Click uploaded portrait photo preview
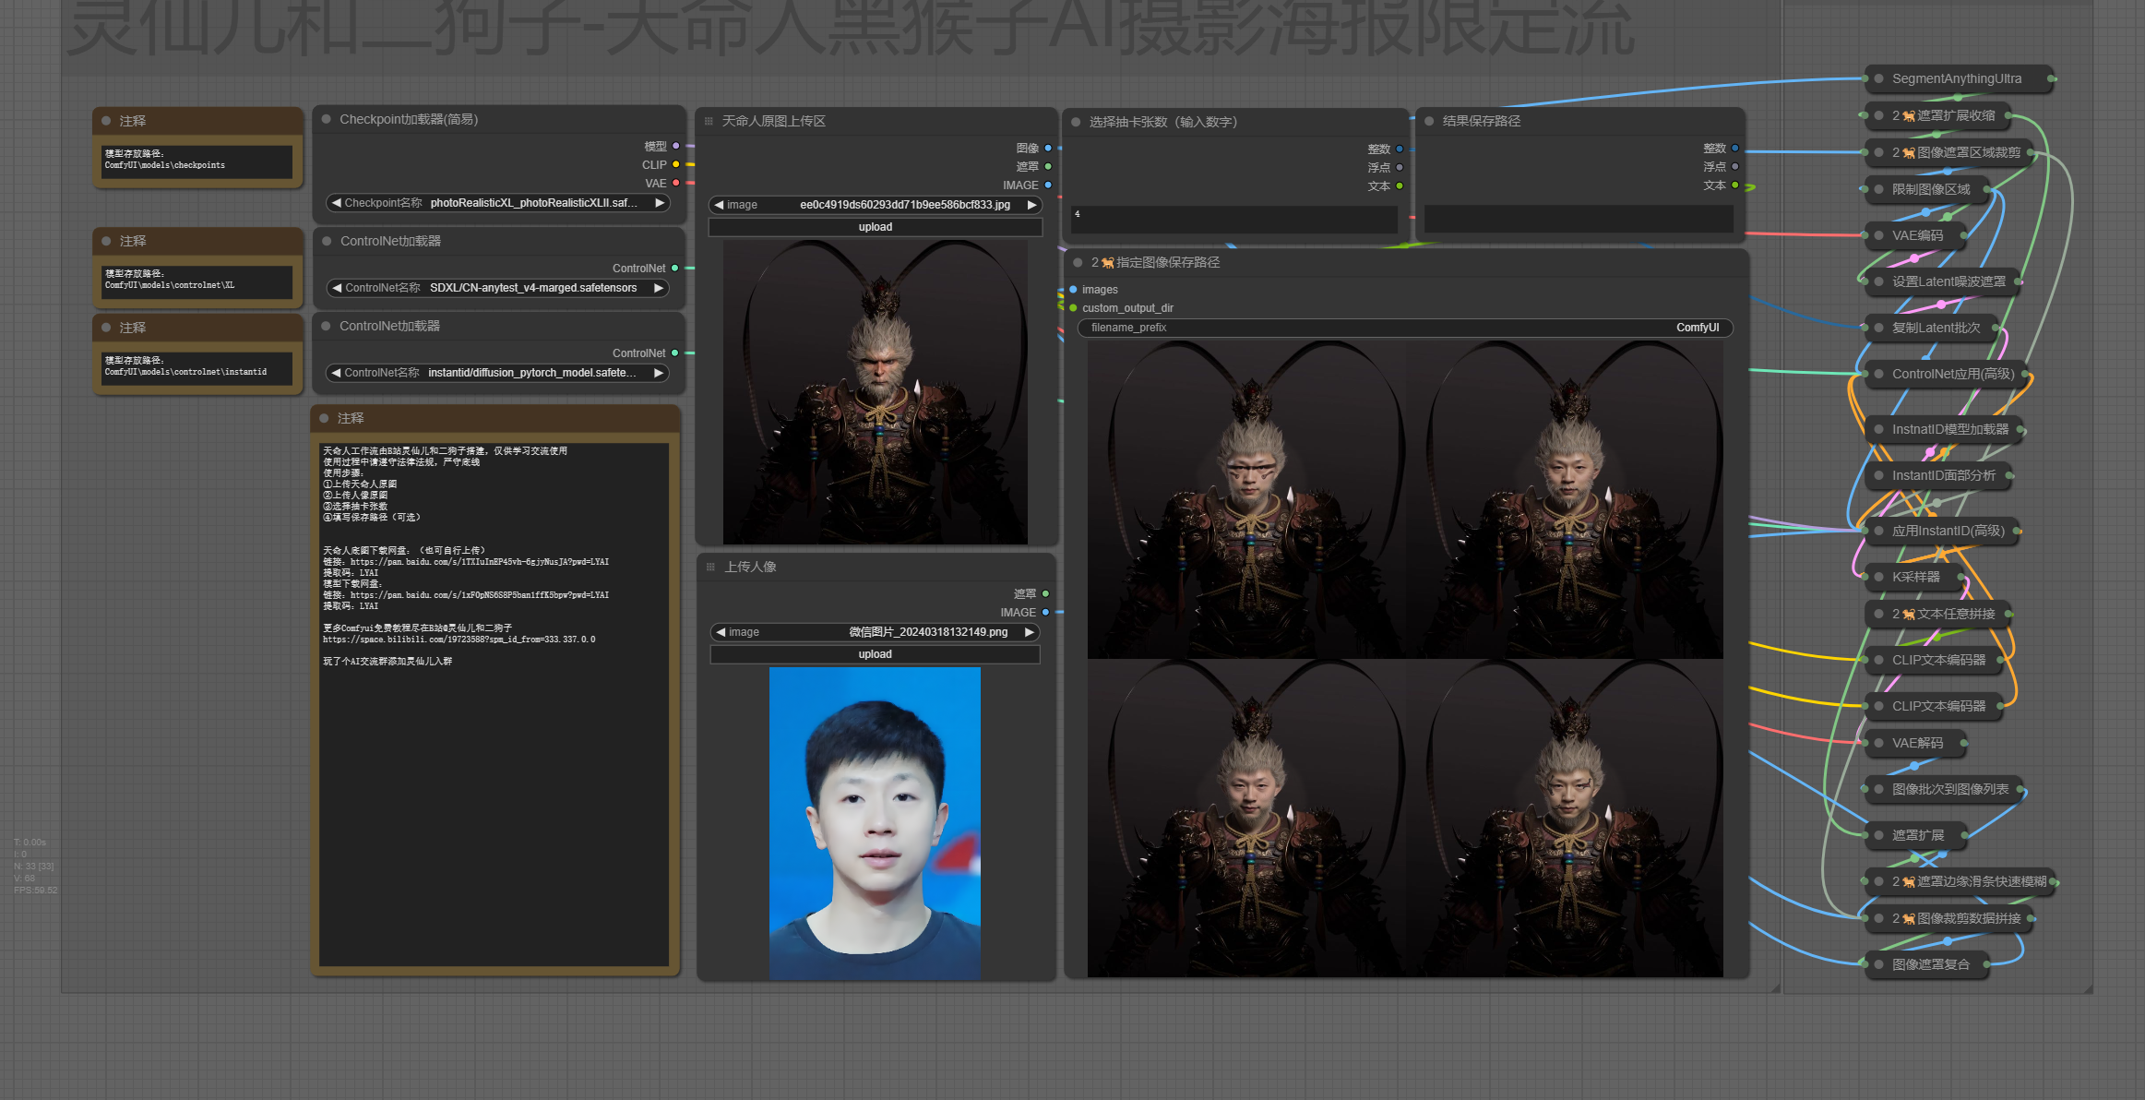The width and height of the screenshot is (2145, 1100). [875, 822]
